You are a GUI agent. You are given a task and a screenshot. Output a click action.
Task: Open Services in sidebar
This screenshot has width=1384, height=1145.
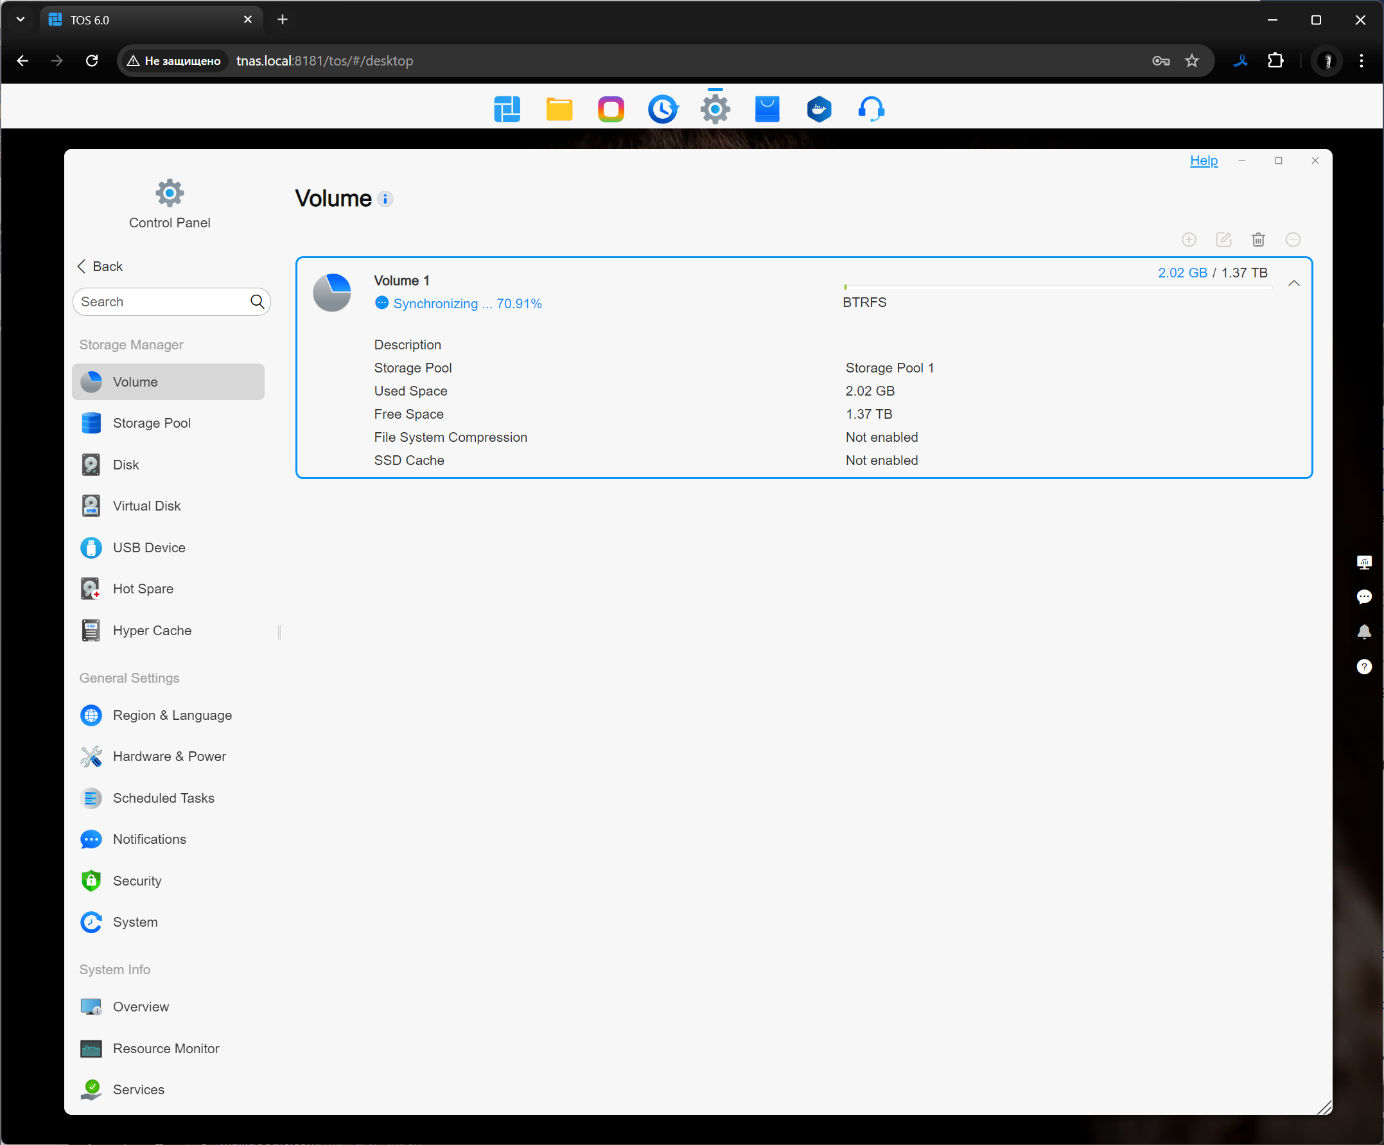pyautogui.click(x=168, y=1090)
